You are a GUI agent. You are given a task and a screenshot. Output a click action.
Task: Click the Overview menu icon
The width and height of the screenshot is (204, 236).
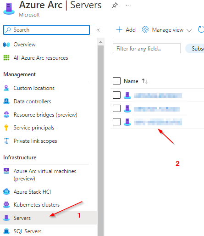click(6, 45)
